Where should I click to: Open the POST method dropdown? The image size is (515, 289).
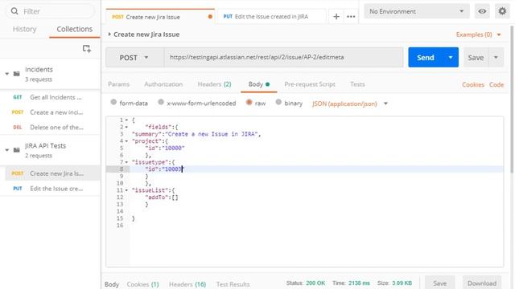pos(134,58)
